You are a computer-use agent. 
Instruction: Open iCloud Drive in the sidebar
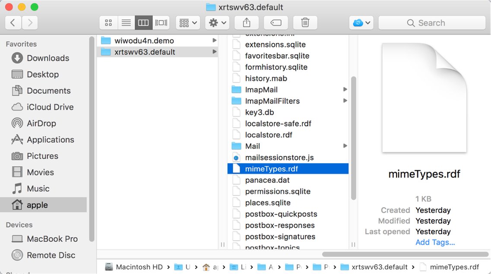tap(49, 107)
